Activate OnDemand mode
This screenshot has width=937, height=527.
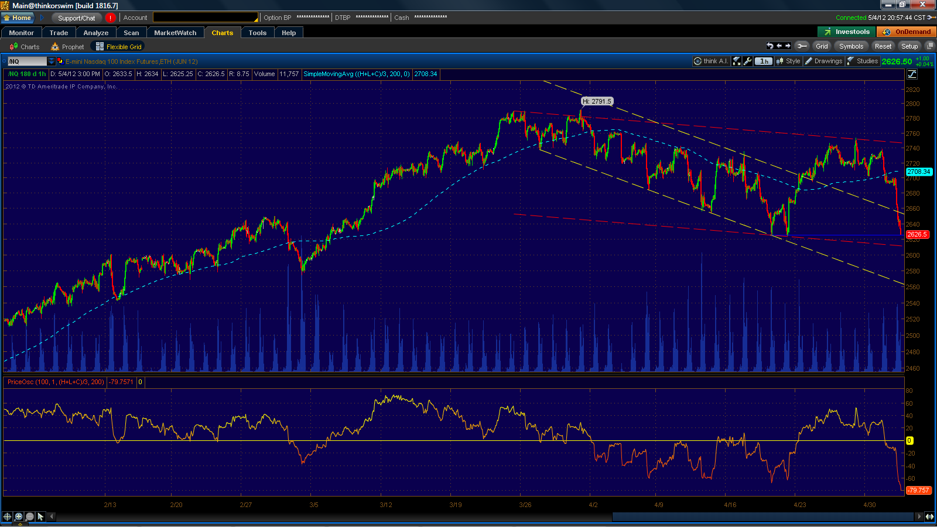point(907,32)
